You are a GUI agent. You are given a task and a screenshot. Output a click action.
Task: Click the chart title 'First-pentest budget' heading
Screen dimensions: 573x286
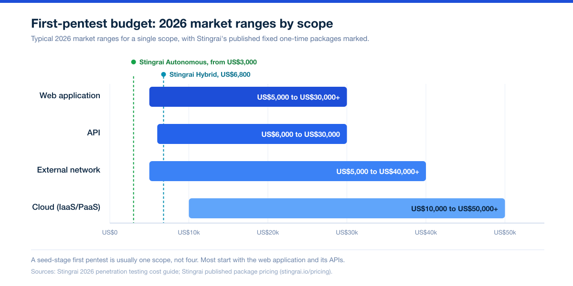(182, 23)
